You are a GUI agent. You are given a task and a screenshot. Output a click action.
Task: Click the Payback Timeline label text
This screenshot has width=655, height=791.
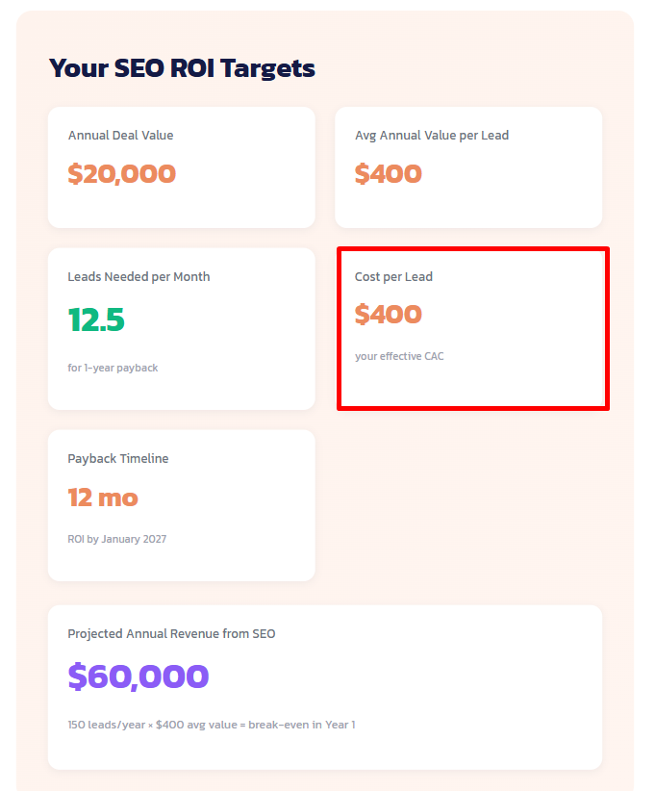point(117,459)
